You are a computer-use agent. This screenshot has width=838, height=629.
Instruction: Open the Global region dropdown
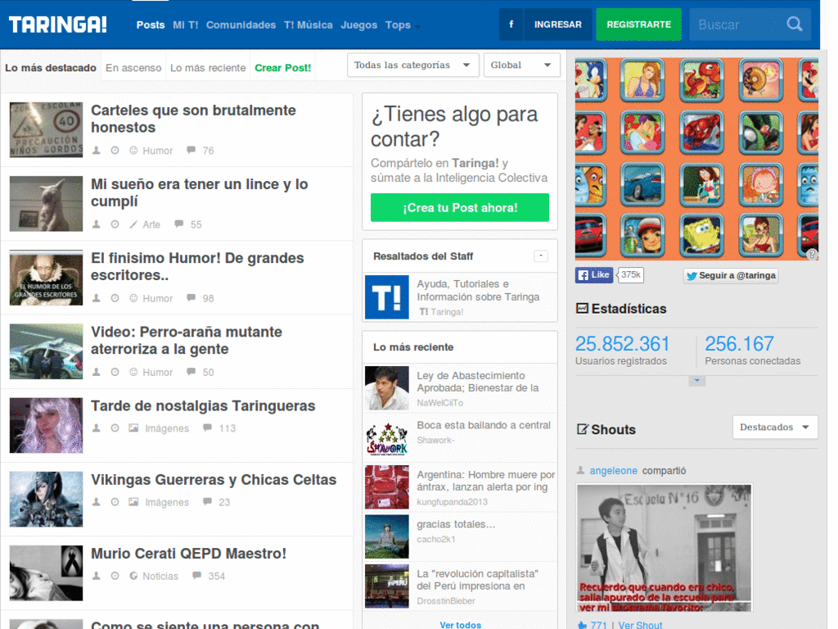pos(521,66)
